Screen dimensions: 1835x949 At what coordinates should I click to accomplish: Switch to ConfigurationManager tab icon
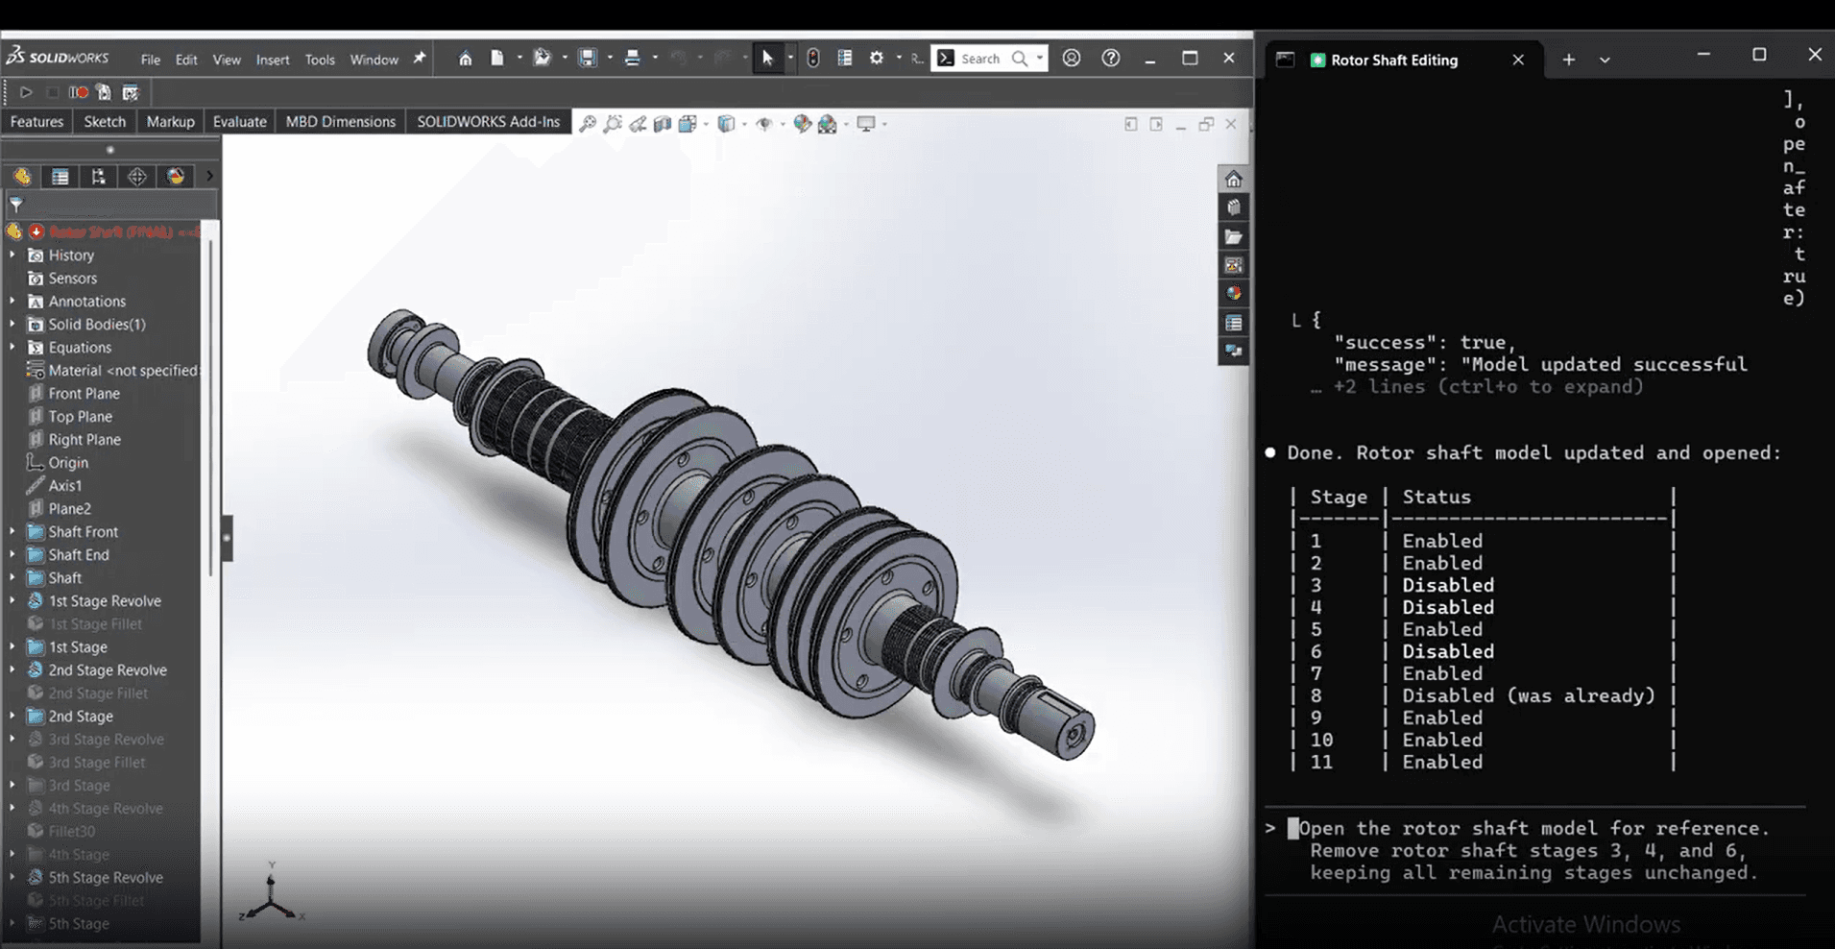click(x=98, y=177)
